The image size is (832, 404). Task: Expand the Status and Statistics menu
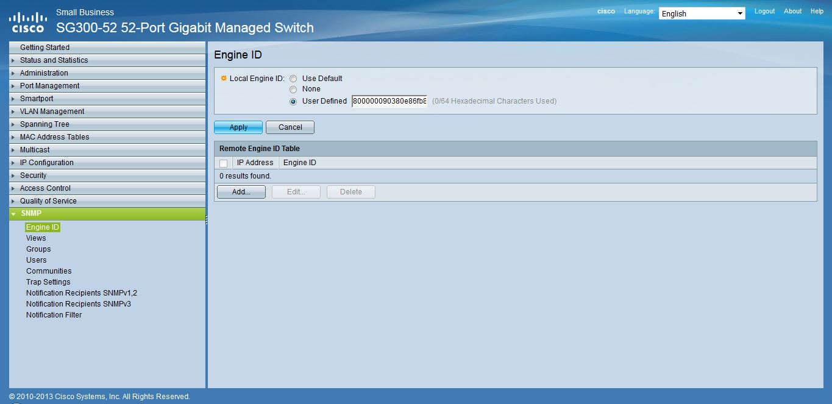[107, 60]
